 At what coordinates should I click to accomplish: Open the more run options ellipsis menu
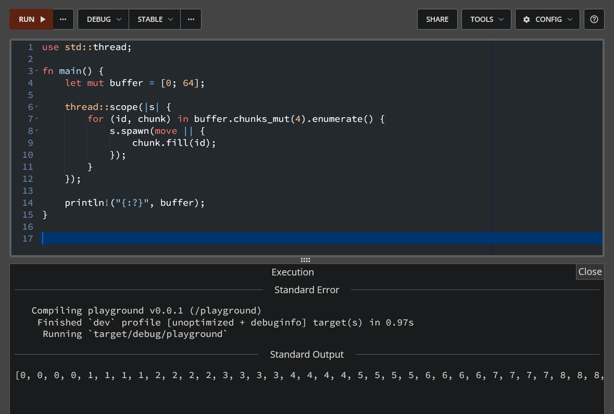point(63,19)
